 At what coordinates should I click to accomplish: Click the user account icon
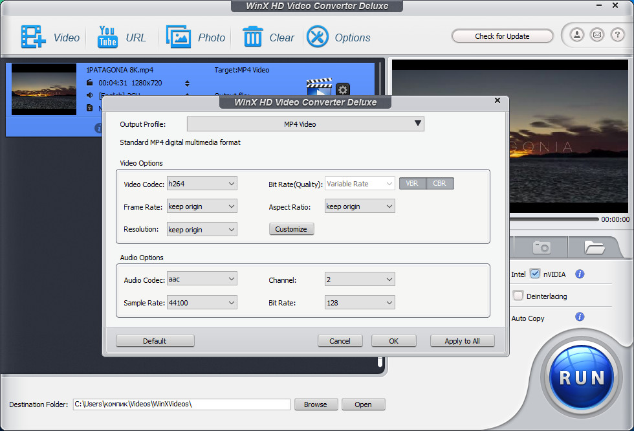577,35
